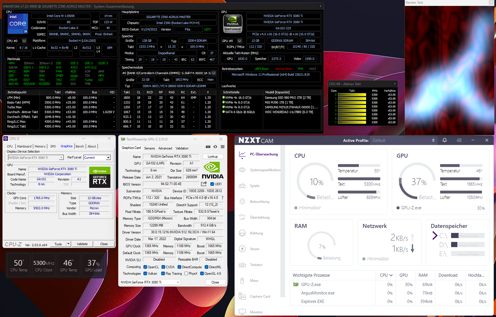496x317 pixels.
Task: Toggle the DirectML checkbox
Action: coord(207,267)
